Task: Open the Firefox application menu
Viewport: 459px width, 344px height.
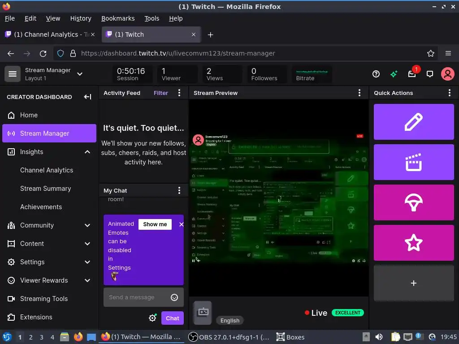Action: (448, 54)
